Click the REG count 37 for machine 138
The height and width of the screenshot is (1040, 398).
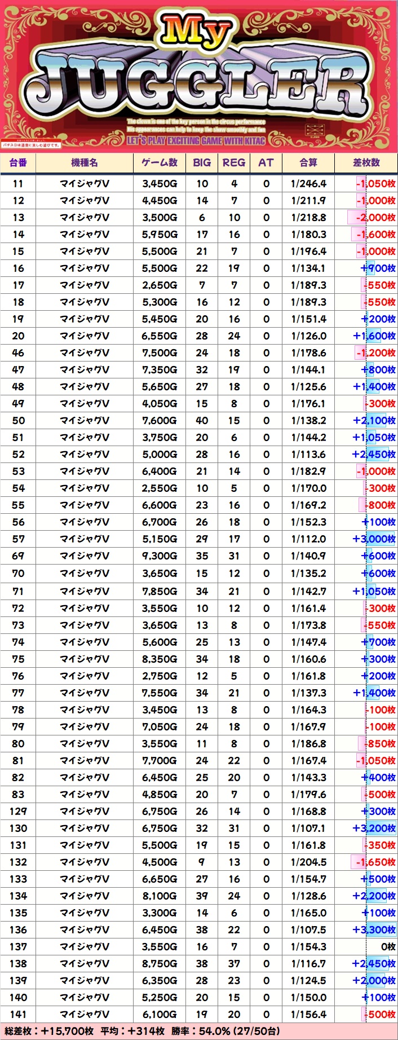point(234,964)
